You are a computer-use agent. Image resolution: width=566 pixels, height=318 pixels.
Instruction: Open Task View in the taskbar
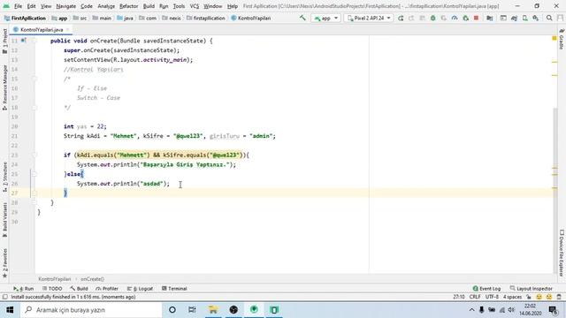pos(192,310)
